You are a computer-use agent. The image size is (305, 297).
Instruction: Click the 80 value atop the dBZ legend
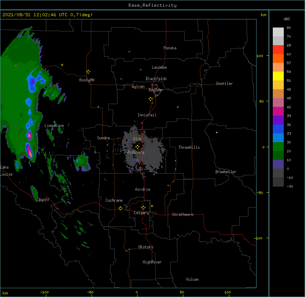(289, 28)
